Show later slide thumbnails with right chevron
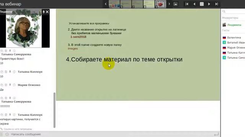Screen dimensions: 245x137 point(169,4)
